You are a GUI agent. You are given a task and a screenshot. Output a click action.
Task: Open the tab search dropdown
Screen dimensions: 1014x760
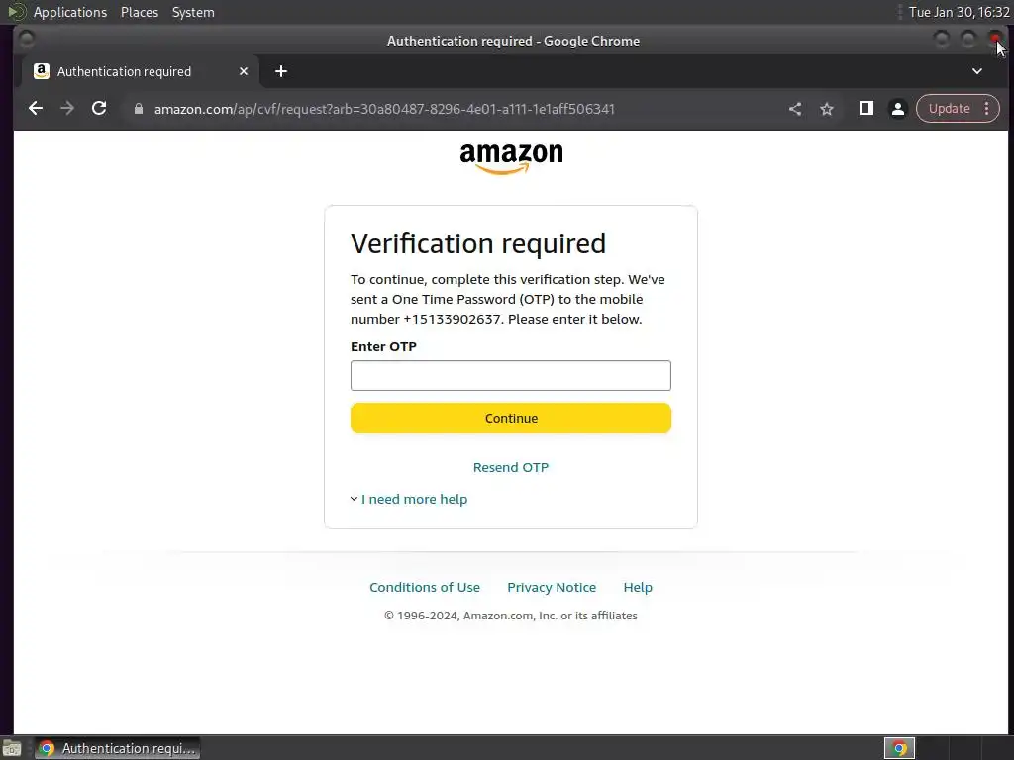click(977, 71)
